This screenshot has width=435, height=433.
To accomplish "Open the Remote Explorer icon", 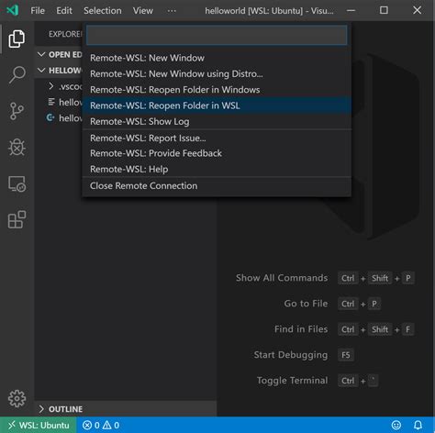I will (x=17, y=183).
